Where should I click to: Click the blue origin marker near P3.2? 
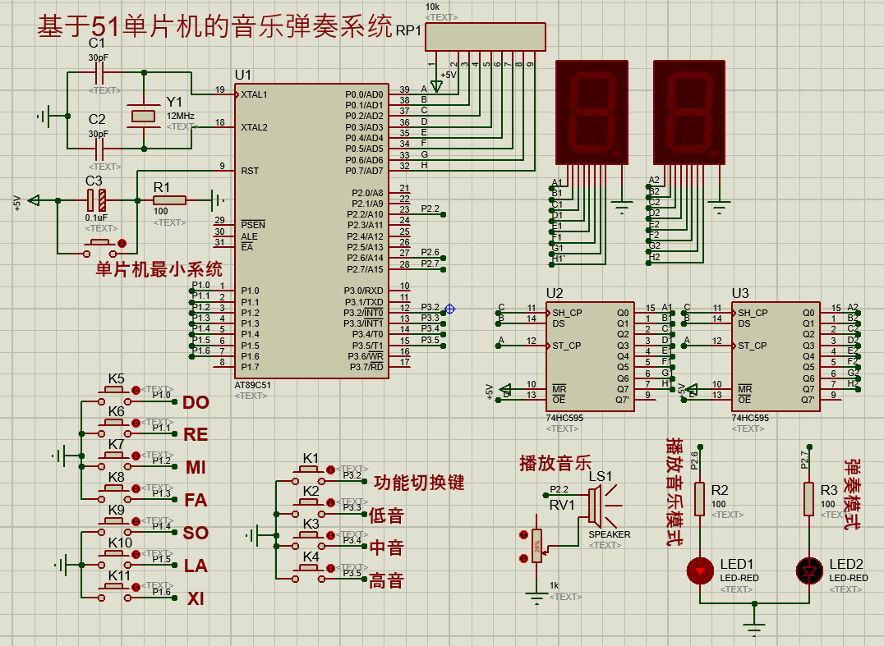pos(450,309)
